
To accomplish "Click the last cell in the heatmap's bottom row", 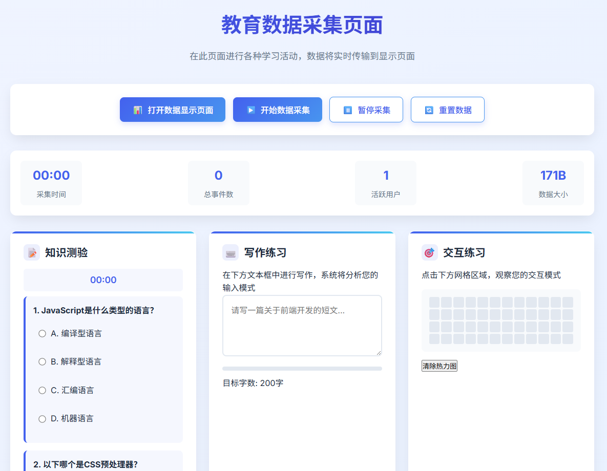I will point(568,339).
